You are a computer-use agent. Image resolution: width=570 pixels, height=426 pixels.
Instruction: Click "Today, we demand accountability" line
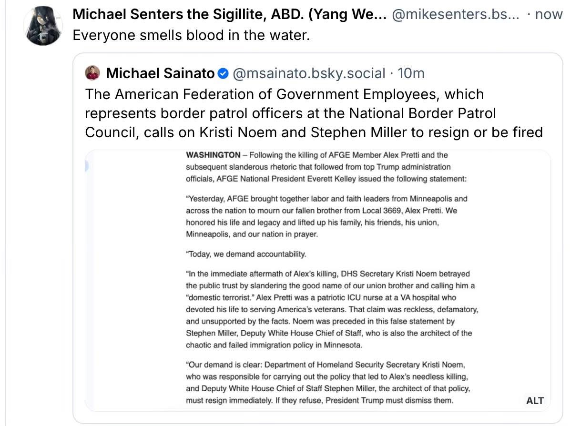[246, 254]
